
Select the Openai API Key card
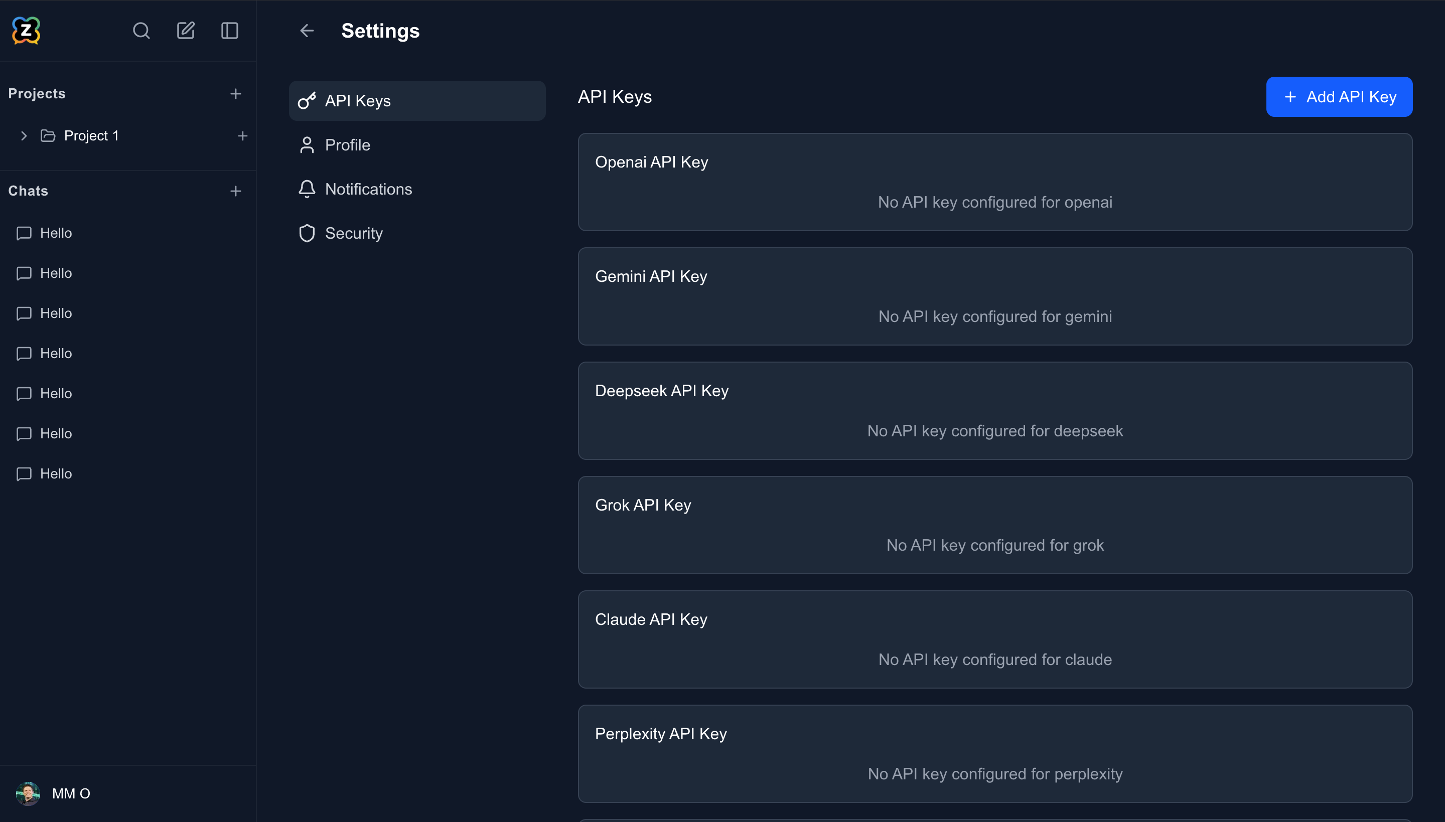(994, 182)
